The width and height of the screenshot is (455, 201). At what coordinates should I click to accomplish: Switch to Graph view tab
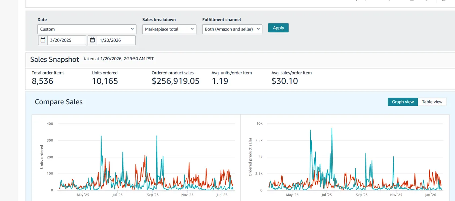tap(403, 102)
